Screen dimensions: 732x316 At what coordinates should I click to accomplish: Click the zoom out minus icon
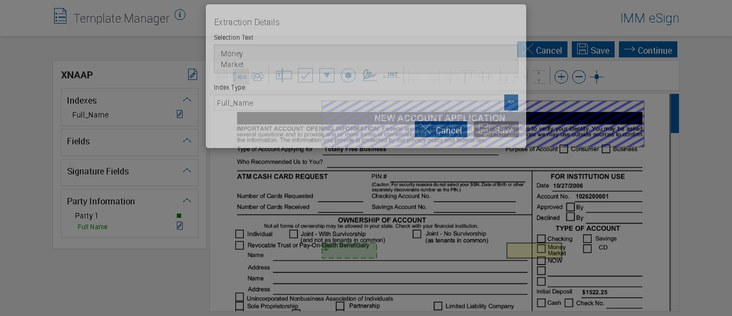click(579, 77)
